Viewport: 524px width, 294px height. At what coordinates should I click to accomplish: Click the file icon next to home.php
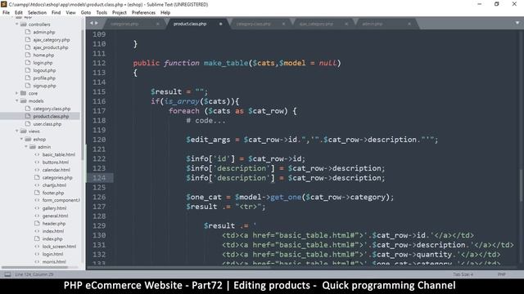[x=28, y=55]
